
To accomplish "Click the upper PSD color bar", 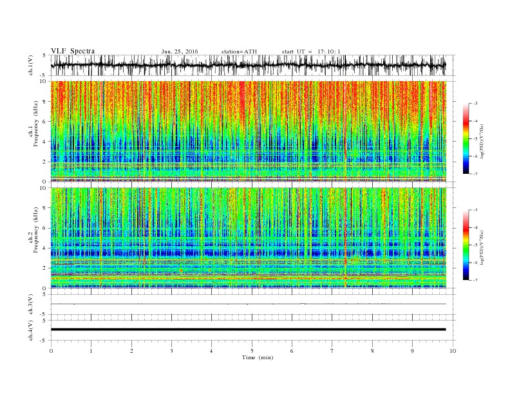I will coord(466,138).
